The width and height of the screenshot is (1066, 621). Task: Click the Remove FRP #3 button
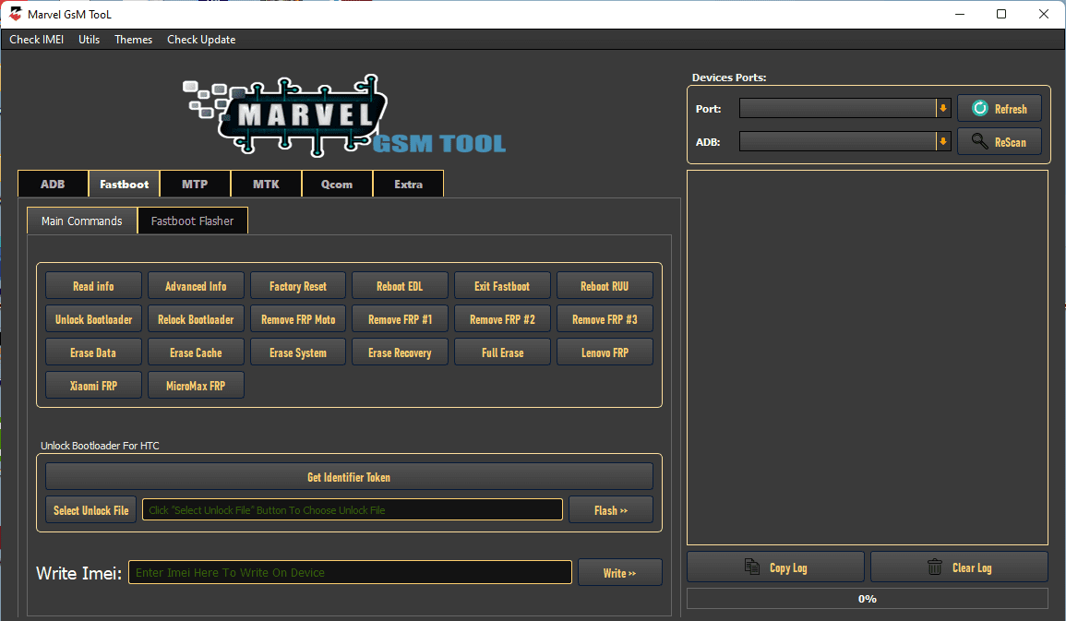coord(605,319)
